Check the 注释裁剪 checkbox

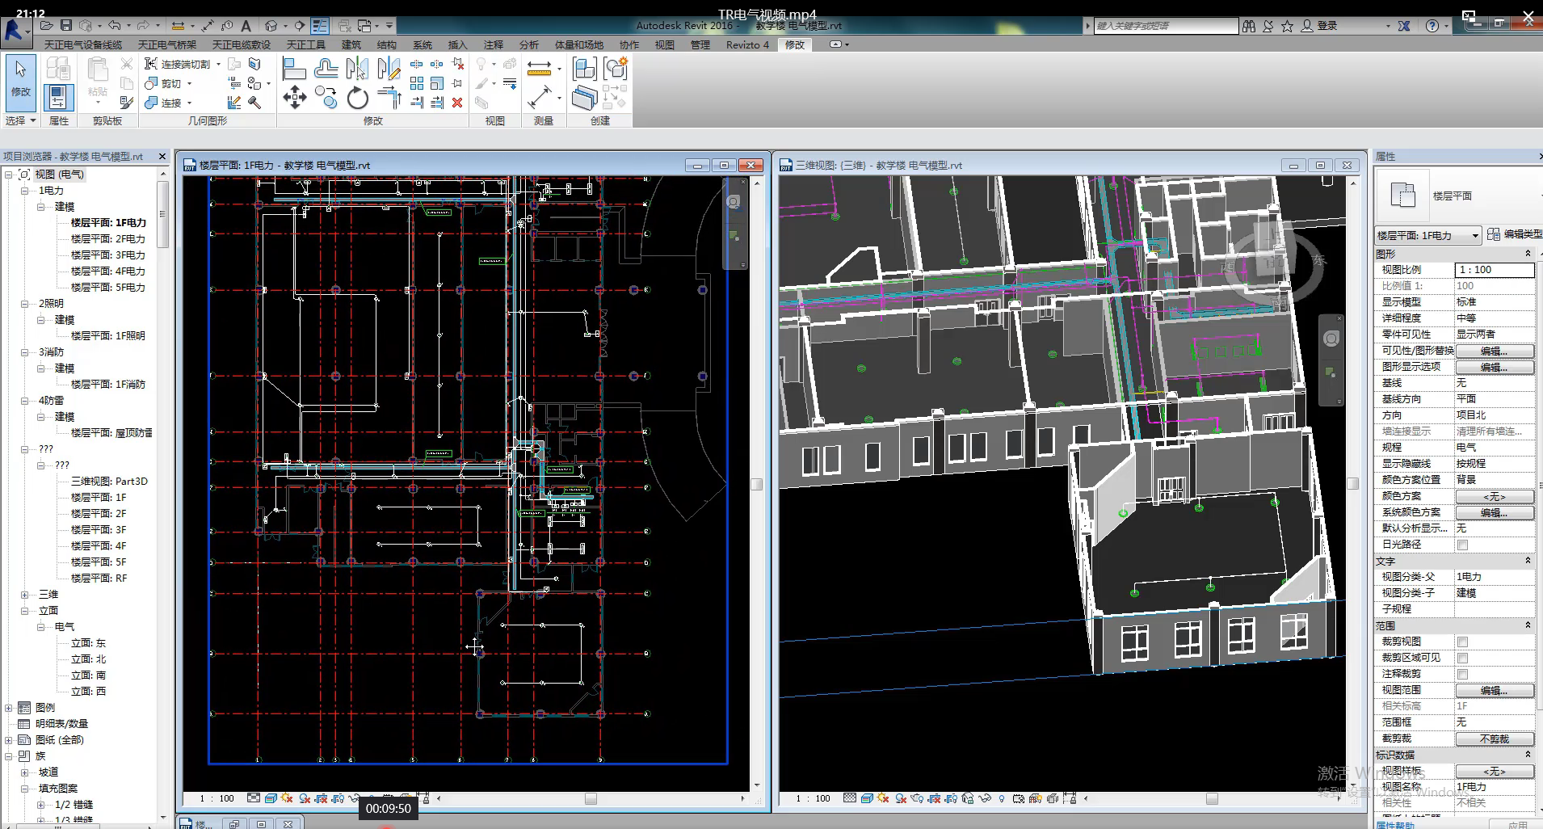pyautogui.click(x=1462, y=674)
